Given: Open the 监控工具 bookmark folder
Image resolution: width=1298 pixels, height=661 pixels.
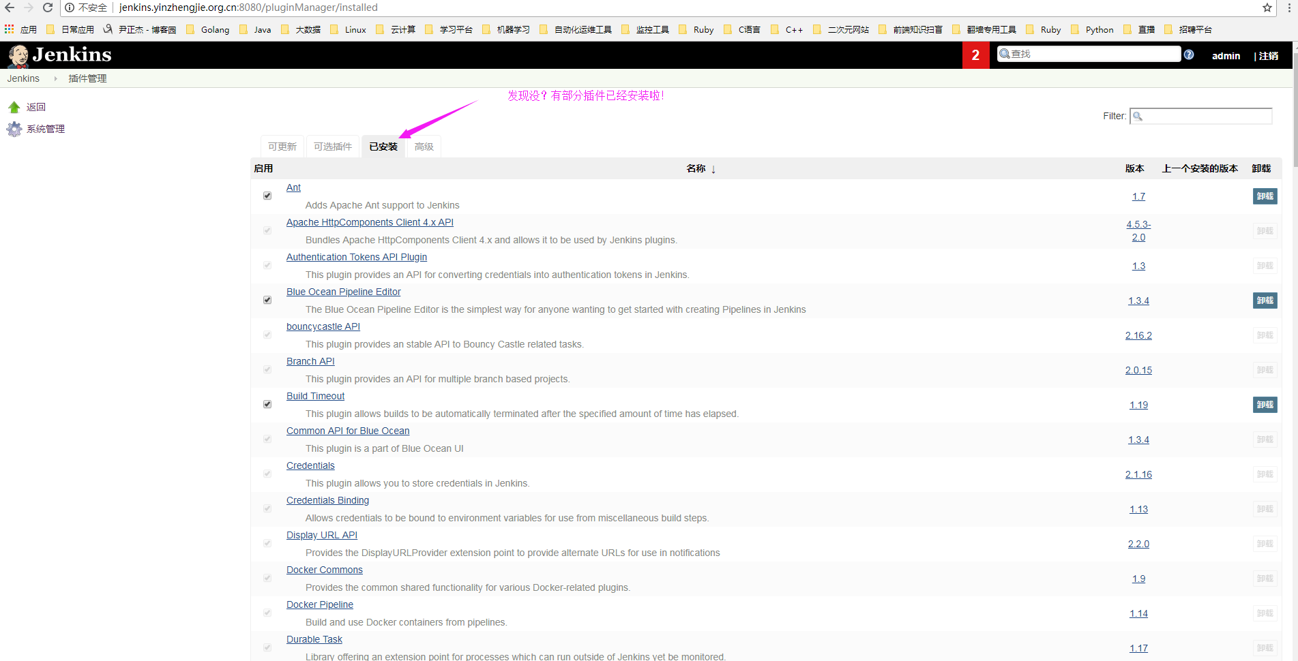Looking at the screenshot, I should tap(645, 29).
